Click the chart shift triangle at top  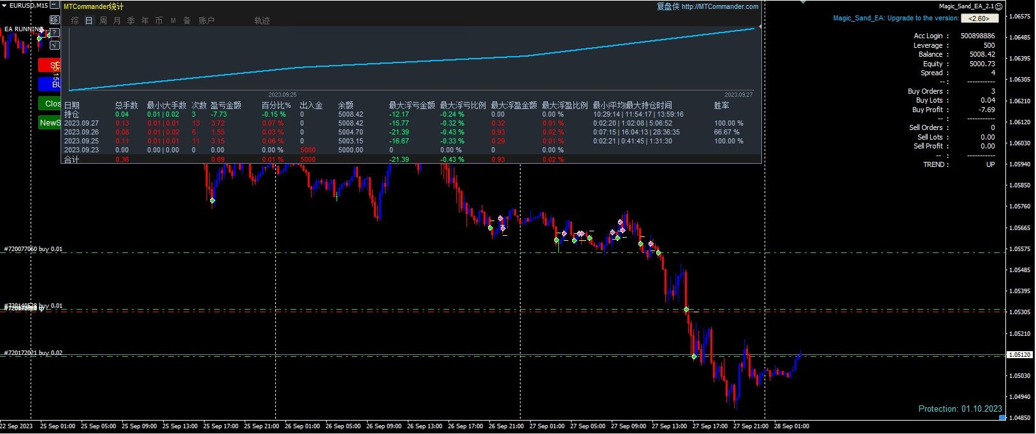tap(803, 3)
